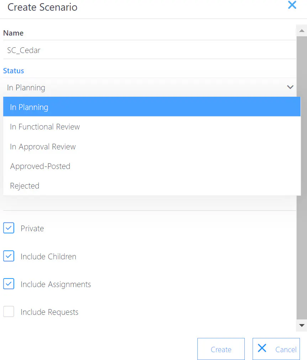
Task: Pick In Approval Review status option
Action: pos(152,147)
